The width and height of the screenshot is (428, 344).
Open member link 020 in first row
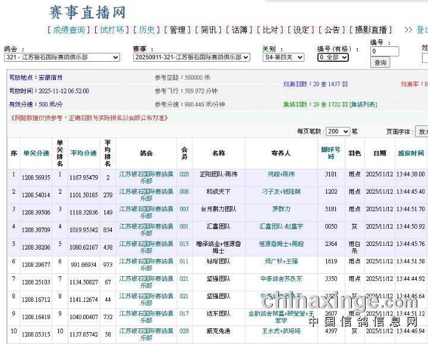184,175
